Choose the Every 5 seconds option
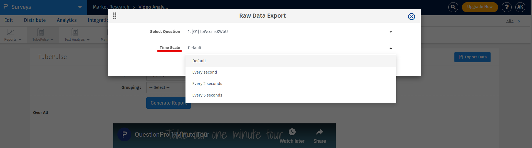The image size is (532, 148). click(291, 95)
